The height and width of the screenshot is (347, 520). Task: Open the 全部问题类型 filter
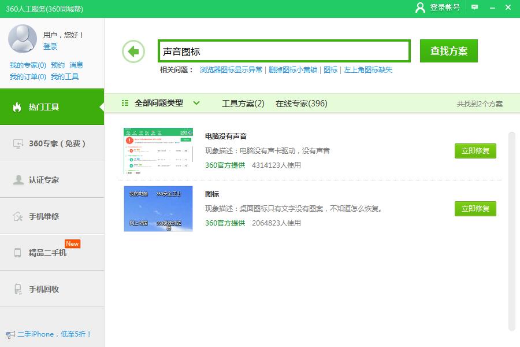159,104
